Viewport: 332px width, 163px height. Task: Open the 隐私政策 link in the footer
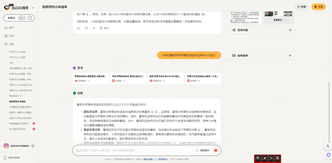pyautogui.click(x=149, y=159)
